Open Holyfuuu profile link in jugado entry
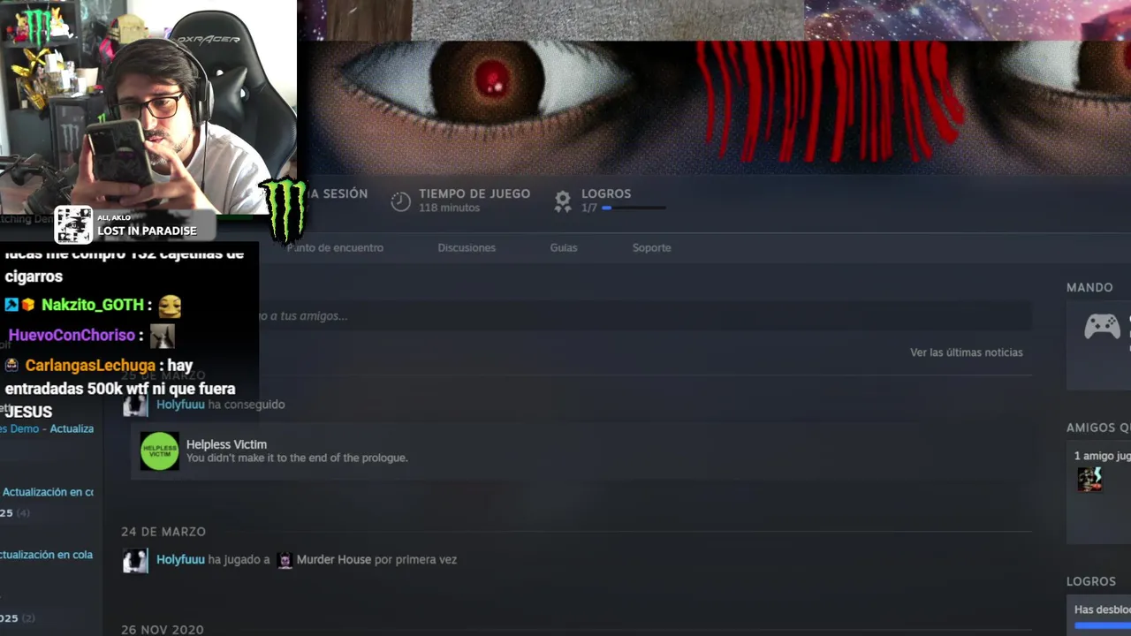This screenshot has height=636, width=1131. [x=180, y=560]
